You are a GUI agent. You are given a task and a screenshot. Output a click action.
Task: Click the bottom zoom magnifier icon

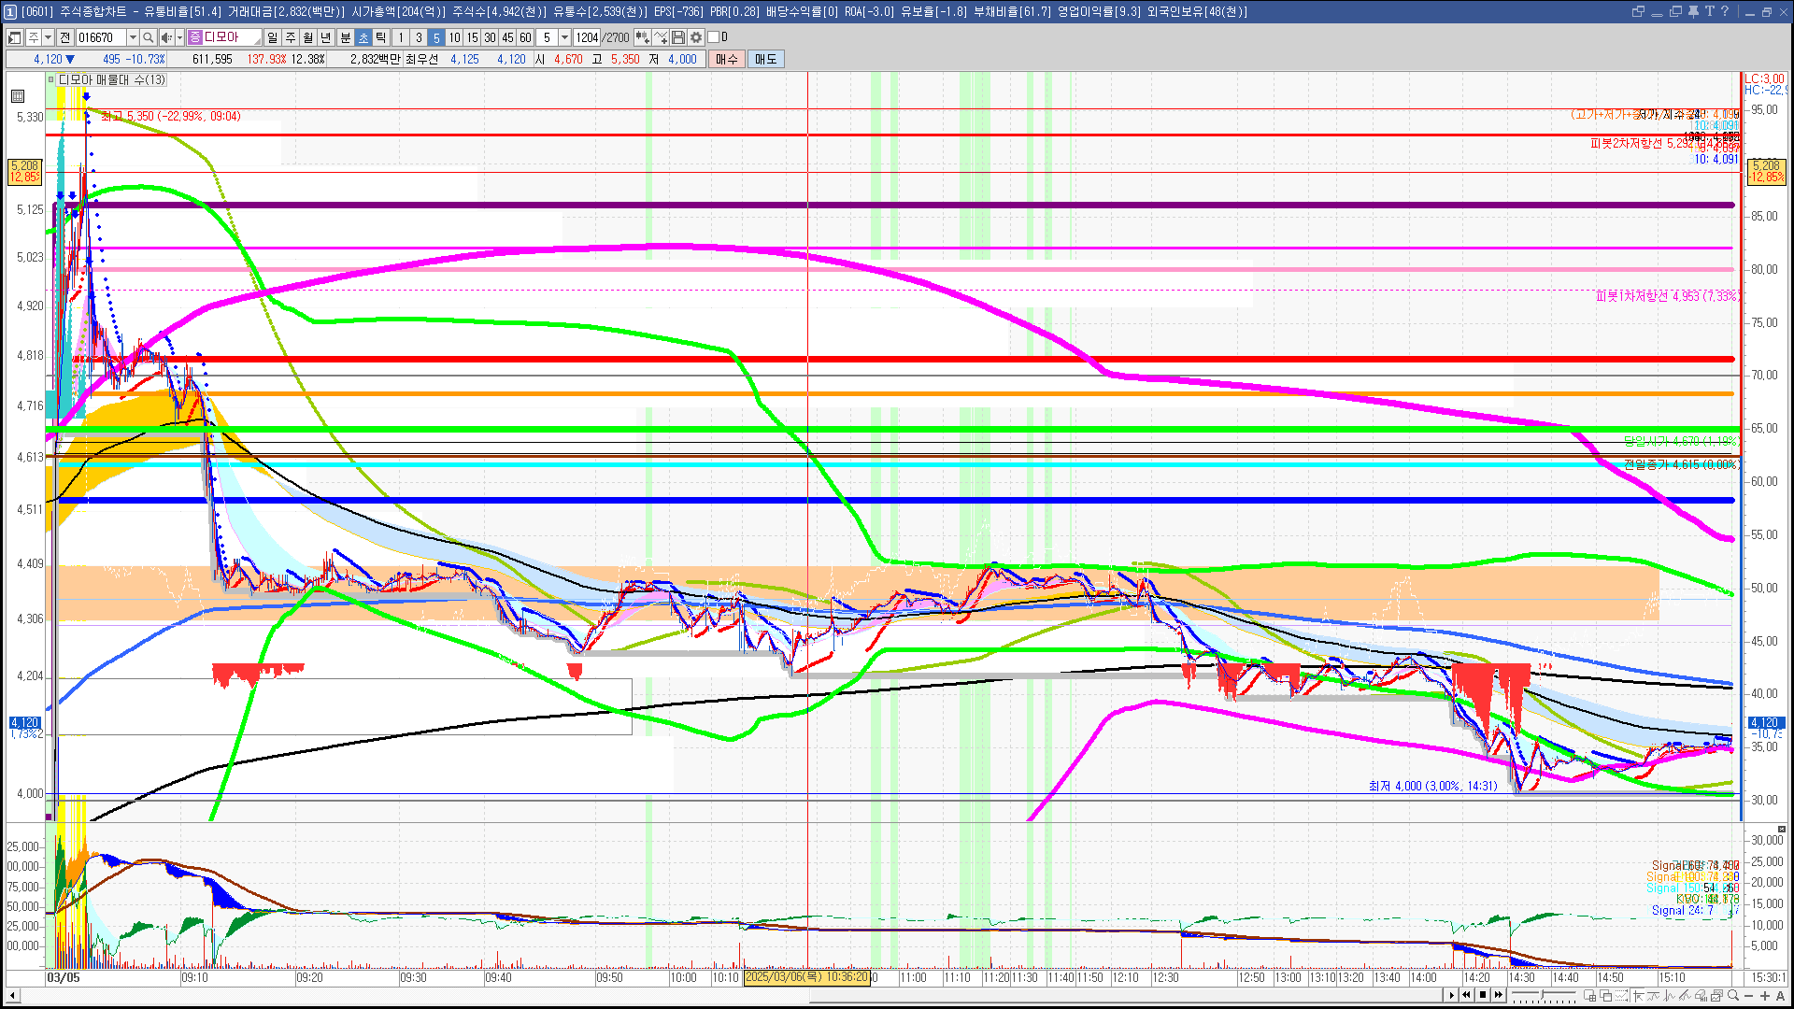[1733, 995]
